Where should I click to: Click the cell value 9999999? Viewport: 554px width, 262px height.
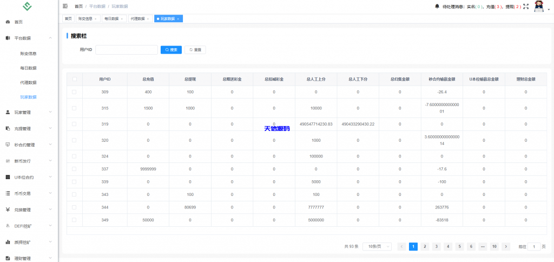click(x=148, y=169)
